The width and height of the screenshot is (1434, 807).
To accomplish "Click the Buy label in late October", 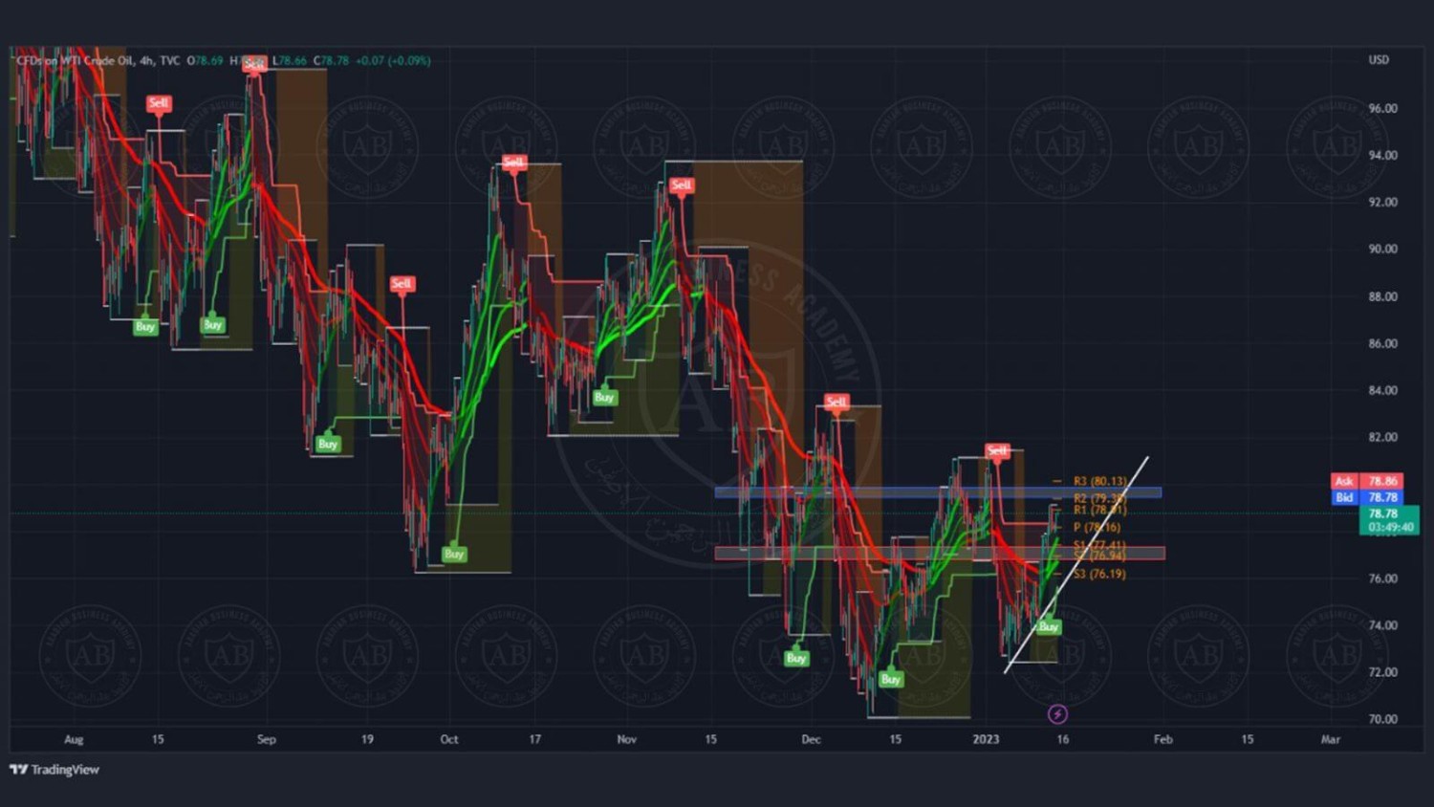I will pyautogui.click(x=604, y=397).
